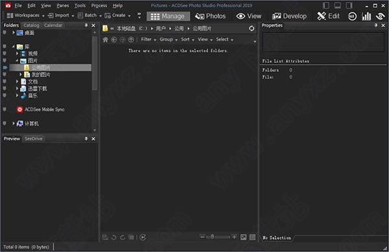Toggle bottom pane layout icon in title bar
389x252 pixels.
[x=338, y=5]
